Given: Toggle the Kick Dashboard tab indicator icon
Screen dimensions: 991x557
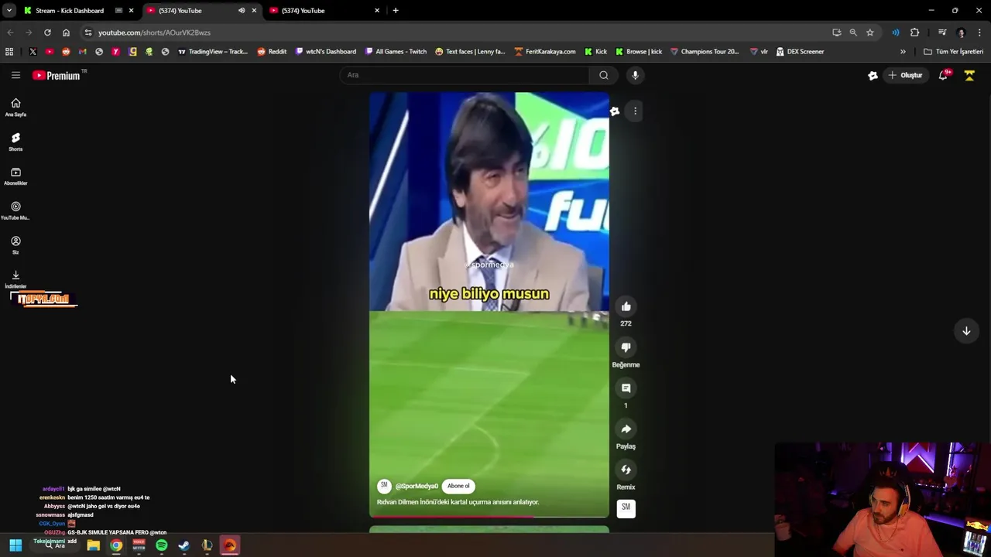Looking at the screenshot, I should (x=118, y=11).
